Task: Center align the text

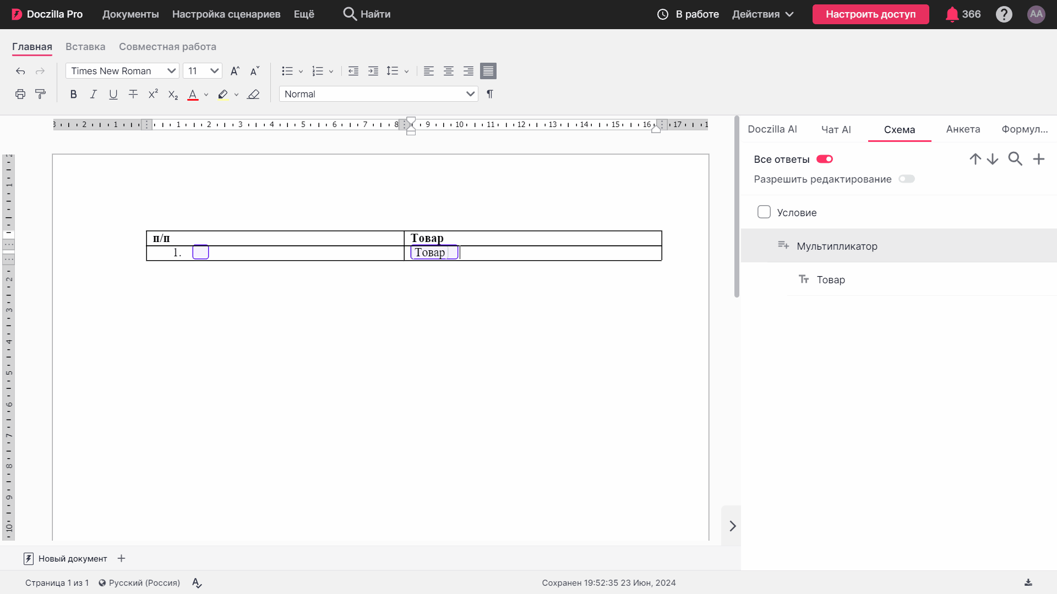Action: tap(449, 71)
